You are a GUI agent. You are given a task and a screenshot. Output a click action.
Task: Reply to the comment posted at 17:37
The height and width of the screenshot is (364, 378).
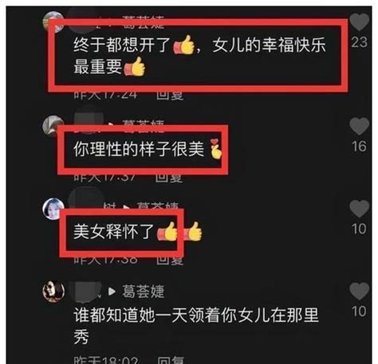[x=169, y=178]
